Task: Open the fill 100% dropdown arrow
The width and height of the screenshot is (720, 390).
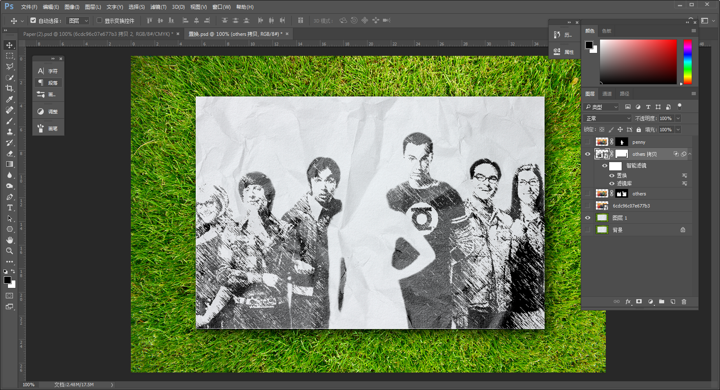Action: pyautogui.click(x=678, y=130)
